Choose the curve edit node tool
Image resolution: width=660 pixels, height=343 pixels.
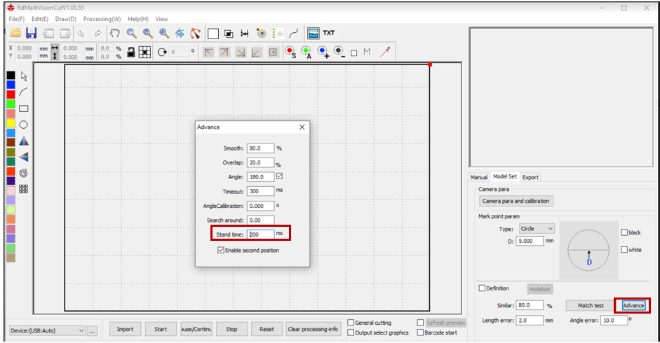click(195, 33)
